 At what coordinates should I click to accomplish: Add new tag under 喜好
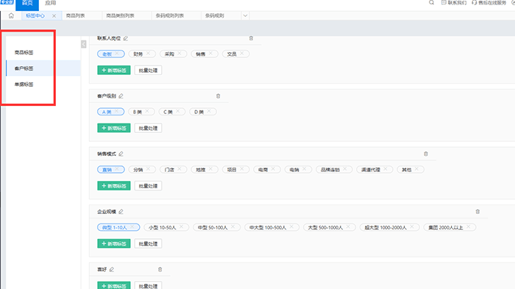pos(114,286)
